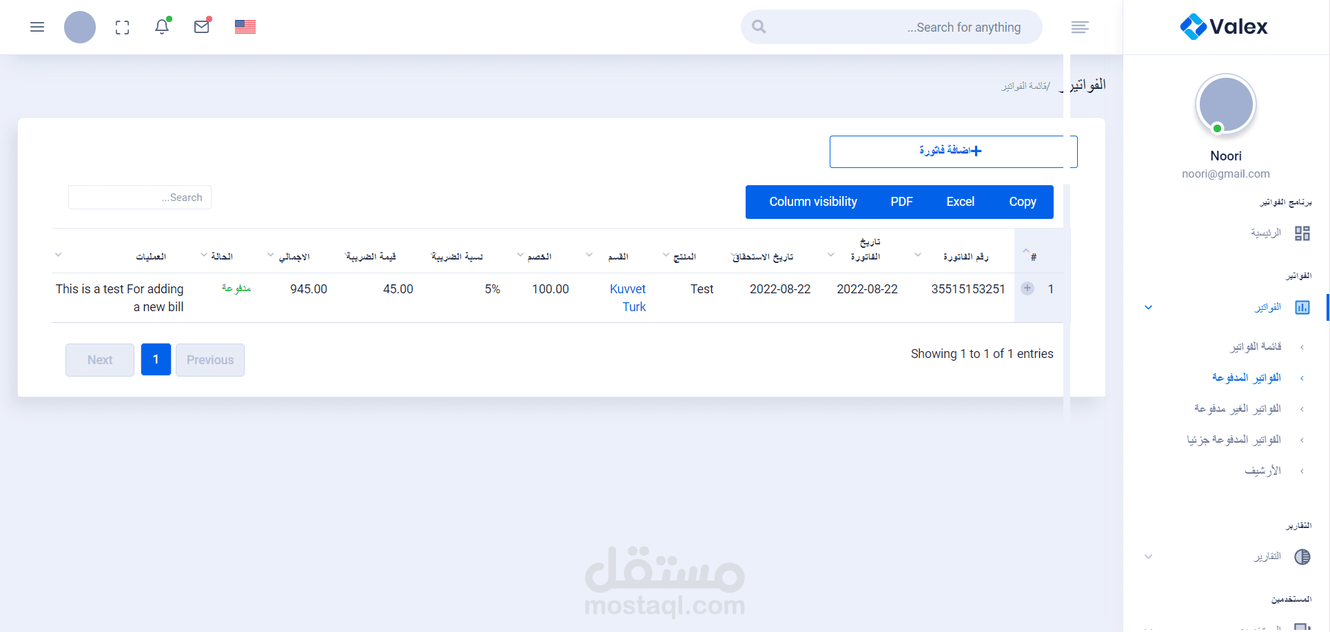Click invoice number 35515153251
Screen dimensions: 1330x632
click(968, 289)
